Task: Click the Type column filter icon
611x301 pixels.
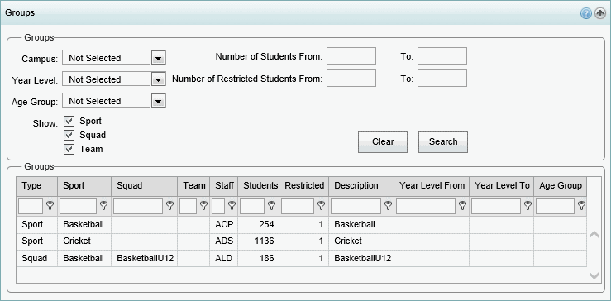Action: pyautogui.click(x=50, y=206)
